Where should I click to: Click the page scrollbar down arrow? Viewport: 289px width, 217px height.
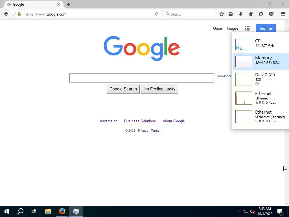(x=287, y=203)
